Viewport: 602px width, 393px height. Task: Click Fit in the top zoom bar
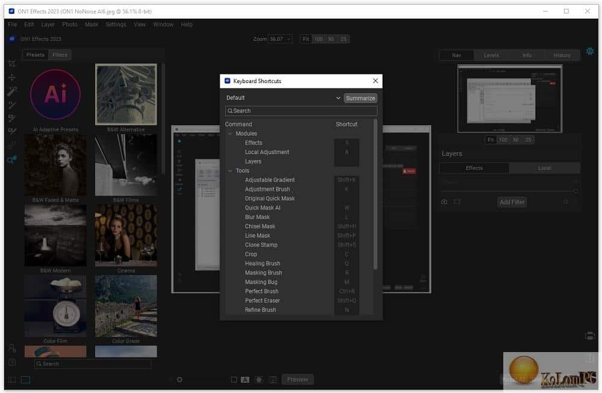306,39
